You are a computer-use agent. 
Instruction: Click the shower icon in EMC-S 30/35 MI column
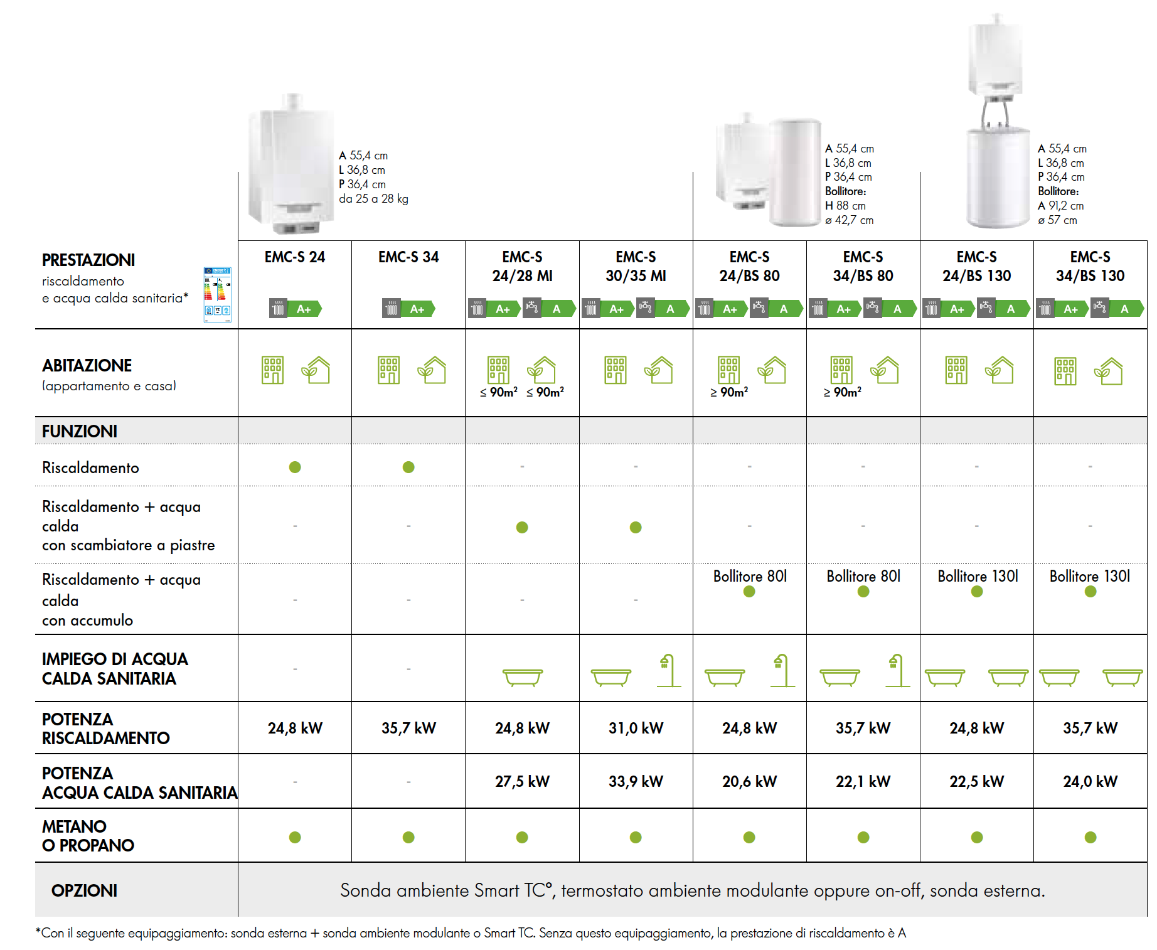coord(668,670)
